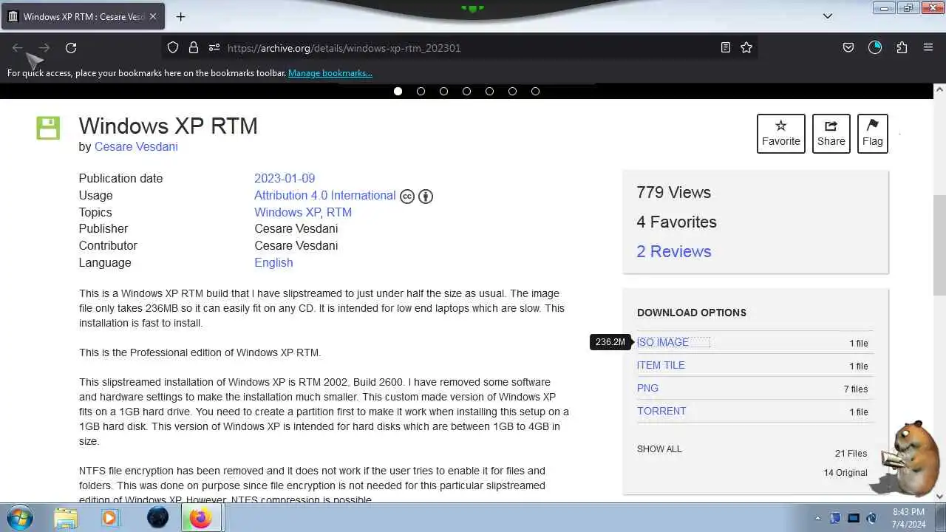This screenshot has width=946, height=532.
Task: Open the extensions puzzle icon
Action: click(902, 48)
